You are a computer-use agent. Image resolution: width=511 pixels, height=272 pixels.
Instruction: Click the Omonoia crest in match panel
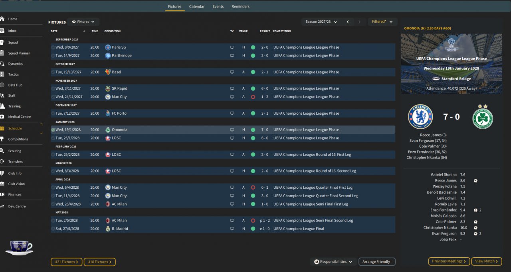(483, 117)
